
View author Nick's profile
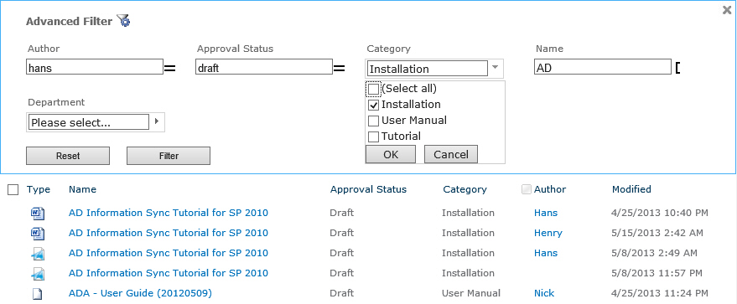pyautogui.click(x=544, y=294)
